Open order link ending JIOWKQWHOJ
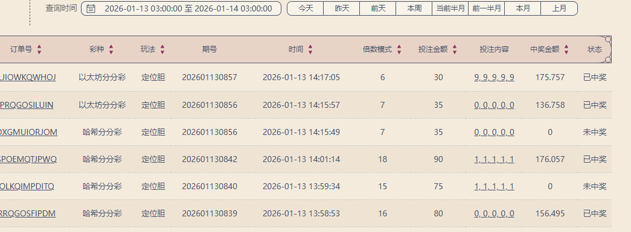 [x=28, y=78]
